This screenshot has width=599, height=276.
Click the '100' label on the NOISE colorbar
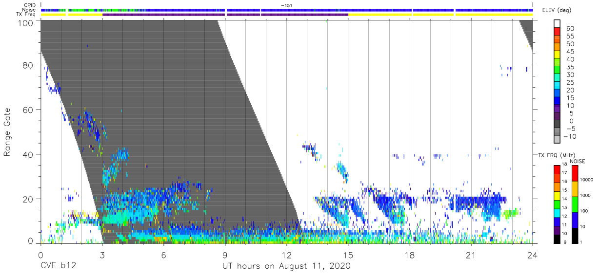tap(584, 211)
